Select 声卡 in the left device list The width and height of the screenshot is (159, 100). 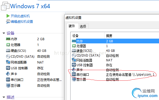pyautogui.click(x=14, y=74)
